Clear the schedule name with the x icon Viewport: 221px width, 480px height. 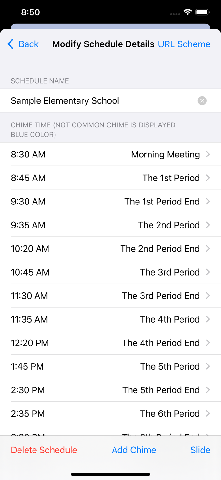202,100
